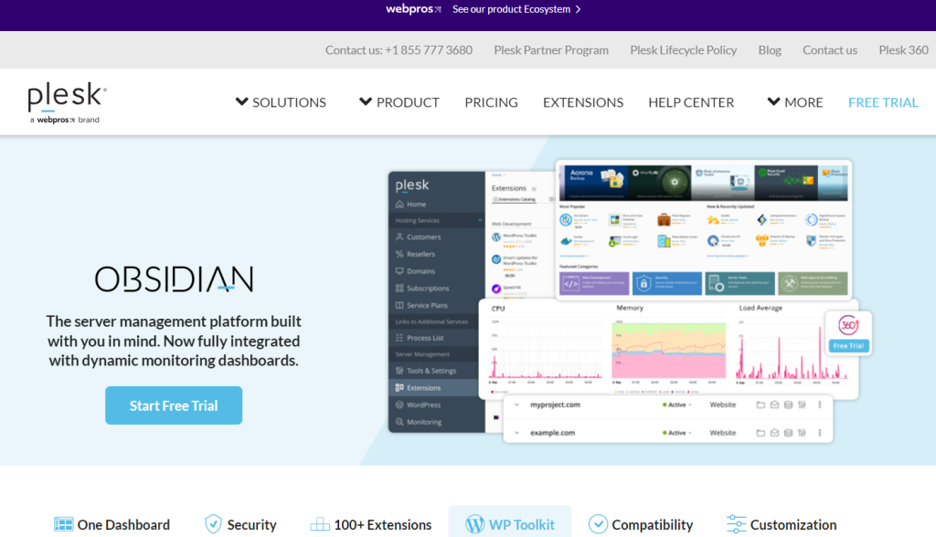Viewport: 936px width, 537px height.
Task: Click the Process List icon in sidebar
Action: [x=399, y=338]
